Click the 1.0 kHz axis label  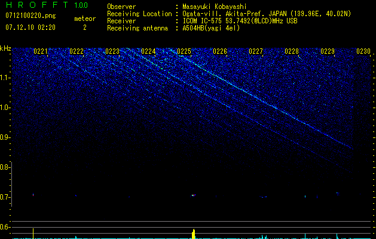(5, 108)
